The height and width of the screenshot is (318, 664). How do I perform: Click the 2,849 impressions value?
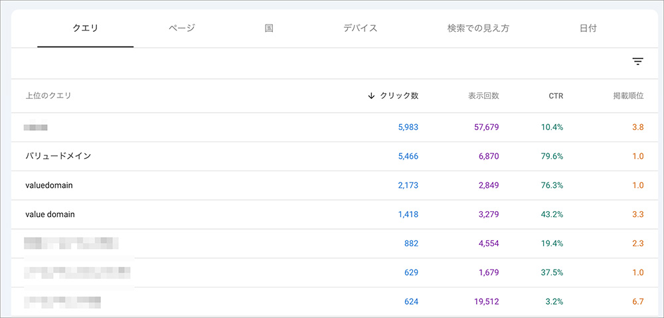click(x=489, y=185)
